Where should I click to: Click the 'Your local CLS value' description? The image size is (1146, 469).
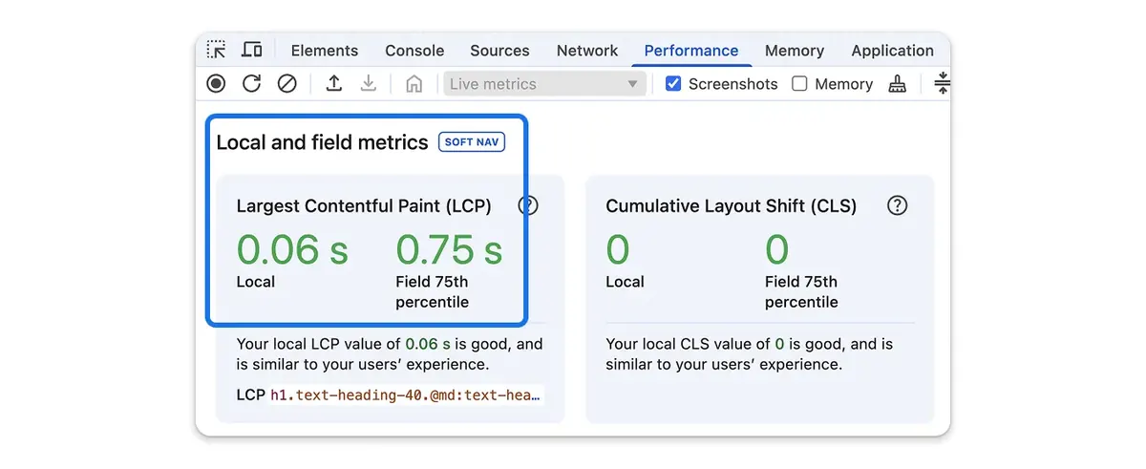coord(750,354)
